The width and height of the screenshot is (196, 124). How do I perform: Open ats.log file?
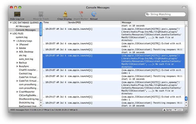tap(22, 55)
